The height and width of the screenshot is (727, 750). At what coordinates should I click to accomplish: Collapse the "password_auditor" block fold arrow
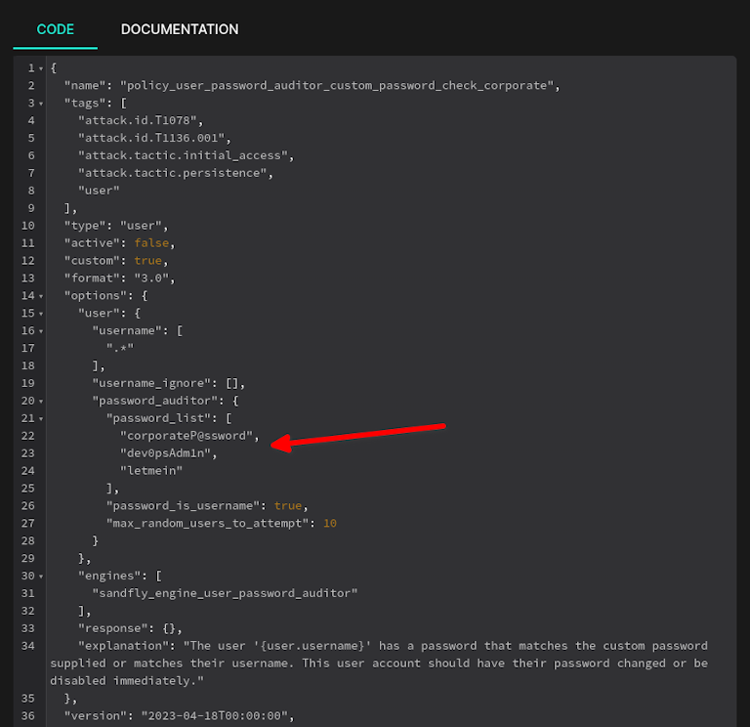[x=41, y=402]
